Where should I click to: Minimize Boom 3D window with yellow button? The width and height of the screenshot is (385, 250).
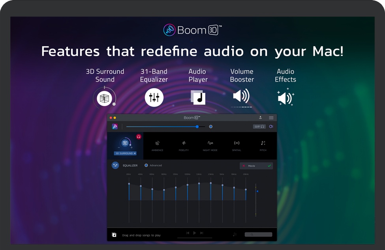(x=115, y=118)
